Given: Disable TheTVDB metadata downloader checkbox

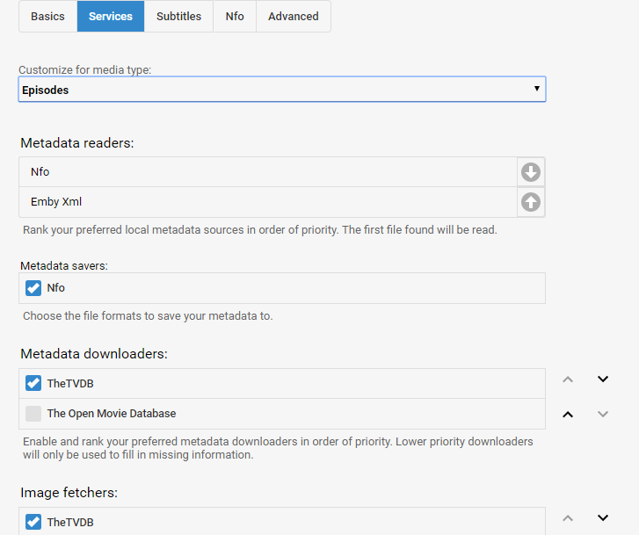Looking at the screenshot, I should (33, 383).
